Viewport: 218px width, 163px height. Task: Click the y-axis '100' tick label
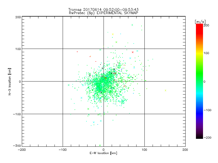pyautogui.click(x=18, y=49)
